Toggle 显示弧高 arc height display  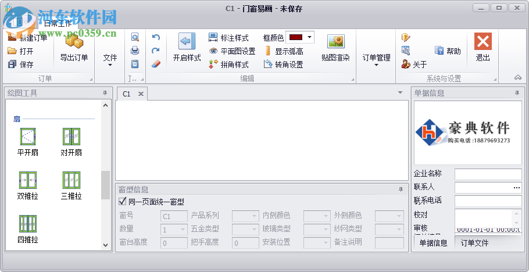tap(284, 51)
